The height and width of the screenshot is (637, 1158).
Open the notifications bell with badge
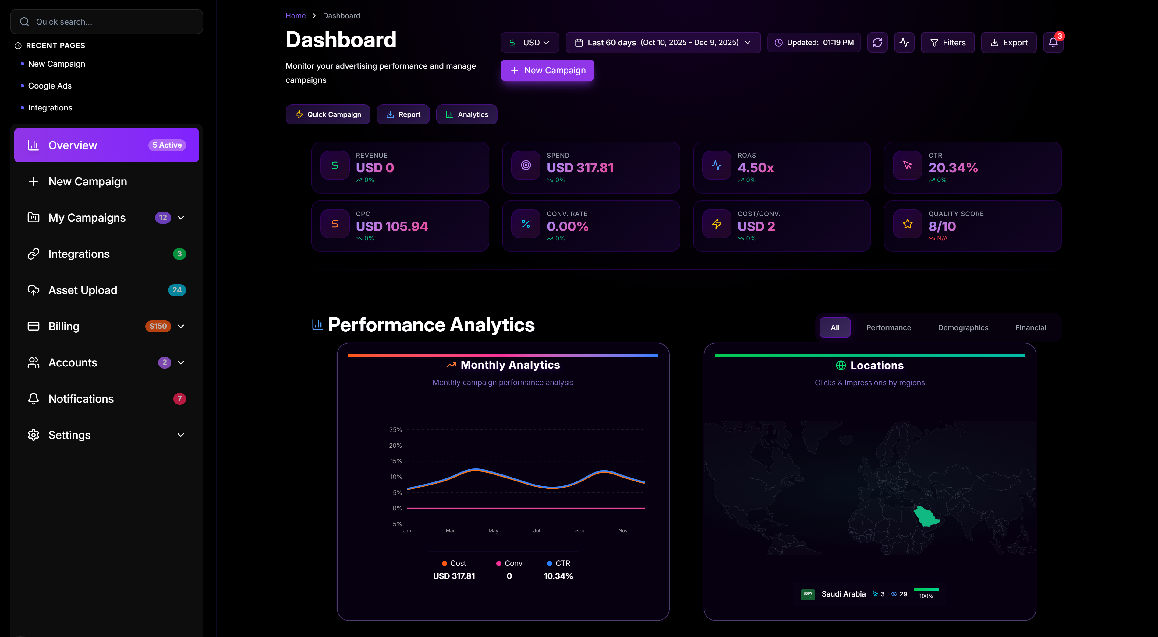point(1053,43)
